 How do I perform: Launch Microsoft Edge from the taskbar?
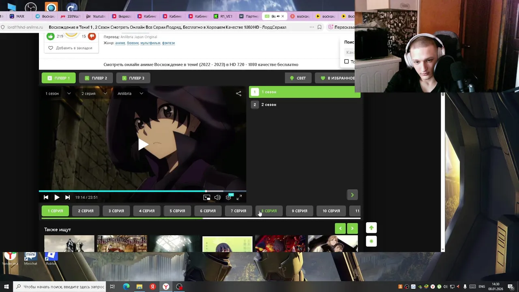pos(126,287)
